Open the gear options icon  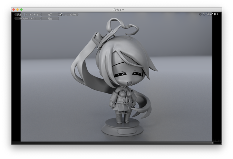coord(215,14)
